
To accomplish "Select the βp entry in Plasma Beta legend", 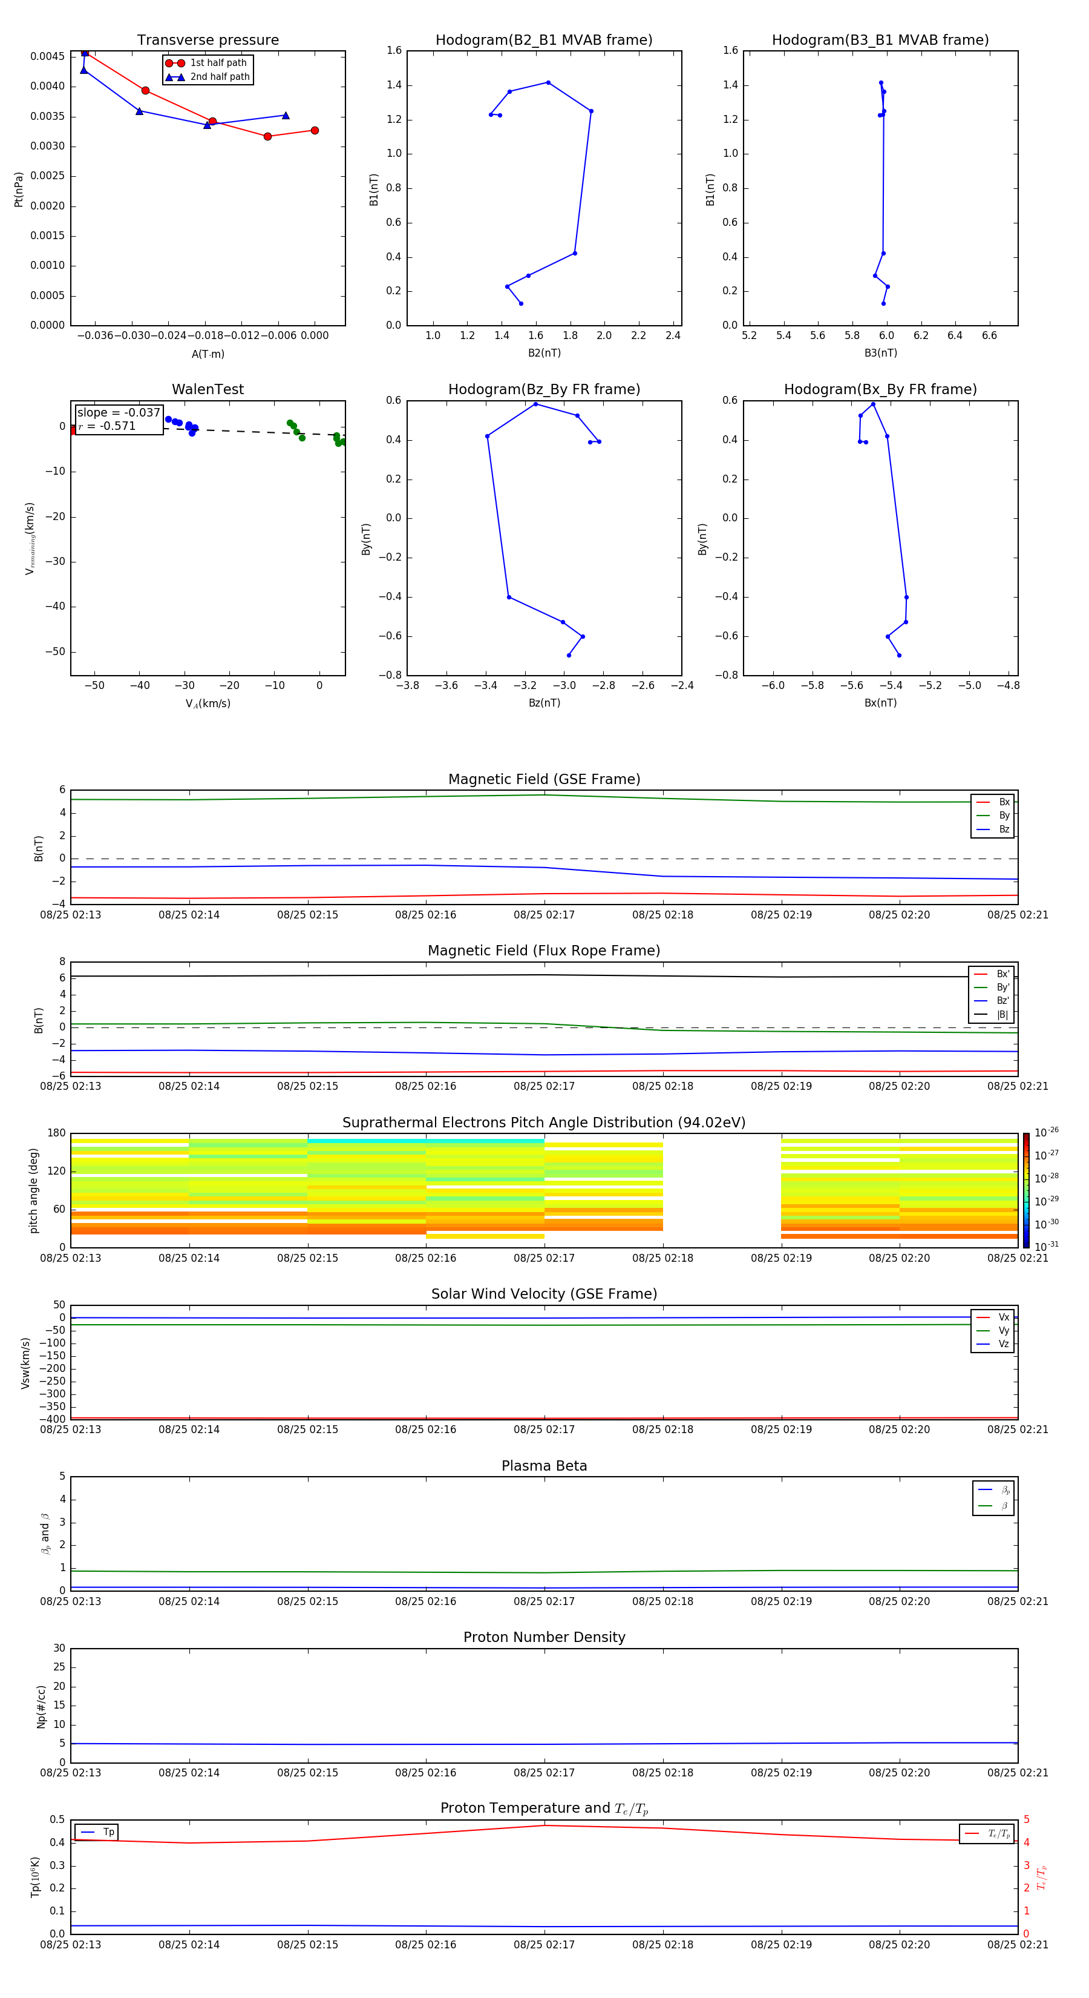I will [993, 1489].
